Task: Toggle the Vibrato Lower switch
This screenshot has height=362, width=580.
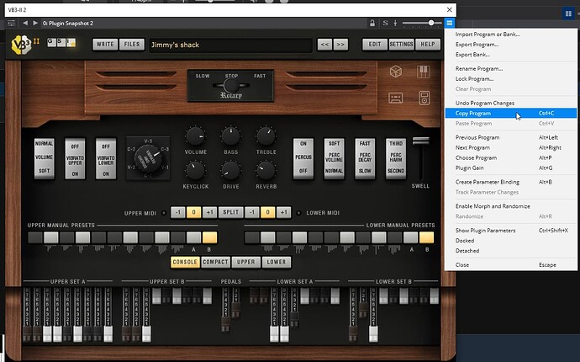Action: point(106,158)
